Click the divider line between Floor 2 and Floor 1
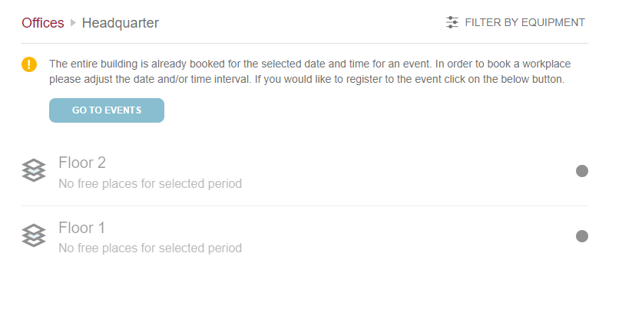Viewport: 642px width, 309px height. coord(304,205)
